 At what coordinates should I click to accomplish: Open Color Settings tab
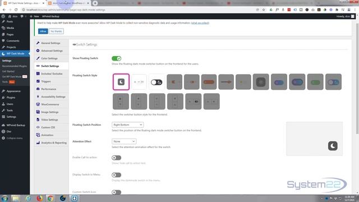(x=51, y=58)
